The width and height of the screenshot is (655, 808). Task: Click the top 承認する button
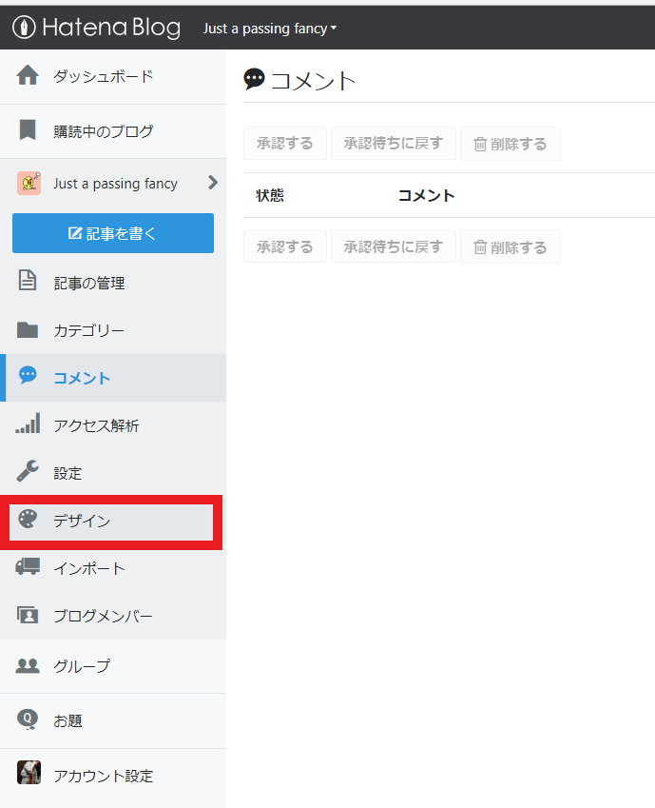(x=285, y=144)
